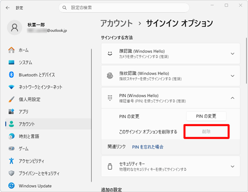Click セキュリティ キー title text
The height and width of the screenshot is (192, 248).
pos(132,164)
